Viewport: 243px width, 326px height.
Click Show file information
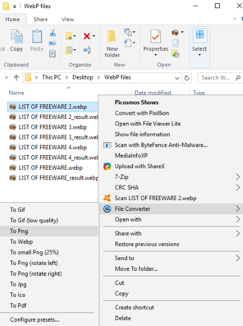pyautogui.click(x=142, y=134)
